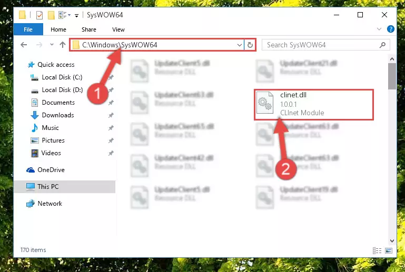Close the SysWOW64 window
Viewport: 405px width, 272px height.
[x=384, y=15]
